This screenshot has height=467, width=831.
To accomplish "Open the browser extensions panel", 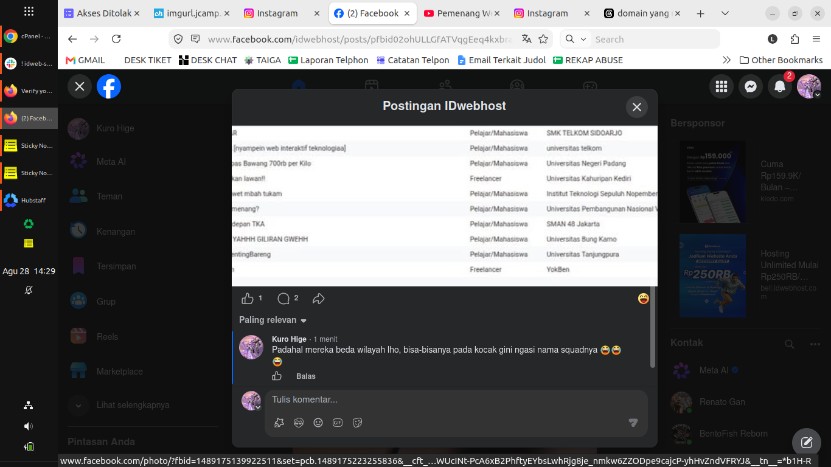I will pyautogui.click(x=794, y=39).
